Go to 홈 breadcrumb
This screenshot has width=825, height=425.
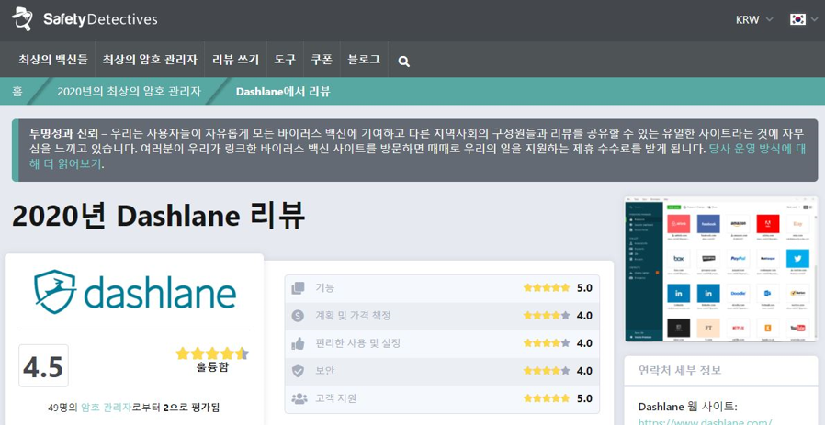(17, 91)
